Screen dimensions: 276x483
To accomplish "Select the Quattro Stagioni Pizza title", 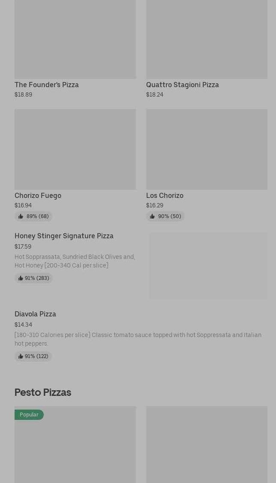I will click(182, 85).
